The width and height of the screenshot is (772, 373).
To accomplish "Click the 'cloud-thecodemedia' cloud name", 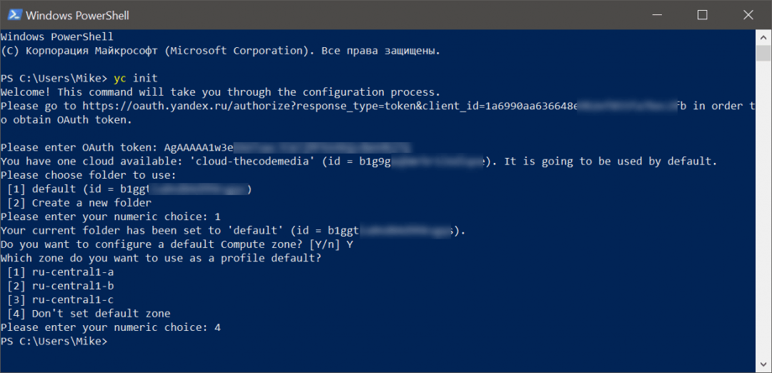I will click(x=249, y=161).
